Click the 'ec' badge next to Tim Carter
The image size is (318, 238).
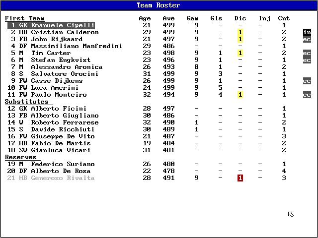(307, 53)
